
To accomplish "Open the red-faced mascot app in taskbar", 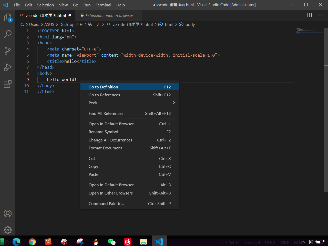I will pyautogui.click(x=64, y=242).
